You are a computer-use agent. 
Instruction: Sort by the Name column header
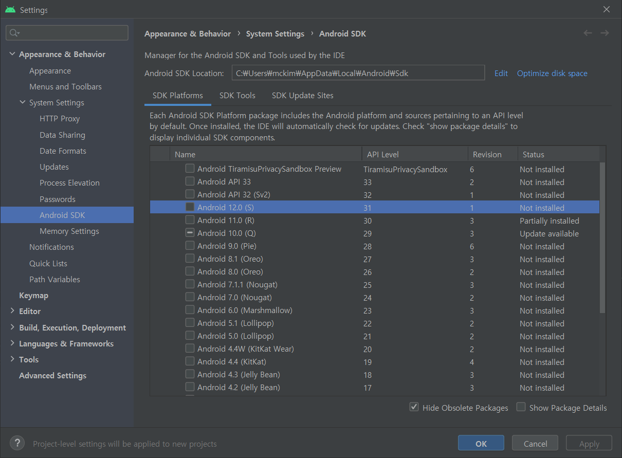coord(266,154)
